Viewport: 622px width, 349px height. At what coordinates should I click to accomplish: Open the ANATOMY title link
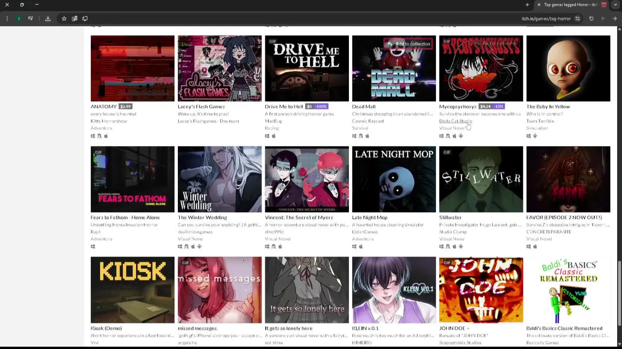[104, 107]
